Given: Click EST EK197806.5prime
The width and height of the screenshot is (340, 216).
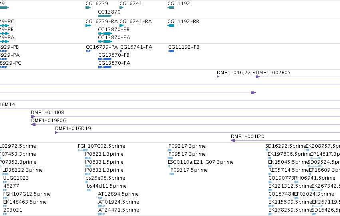Looking at the screenshot, I should coord(290,154).
